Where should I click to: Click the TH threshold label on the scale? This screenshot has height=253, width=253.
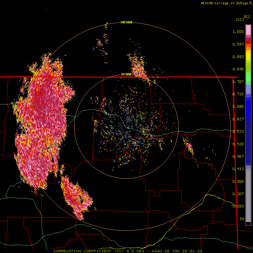pos(241,219)
